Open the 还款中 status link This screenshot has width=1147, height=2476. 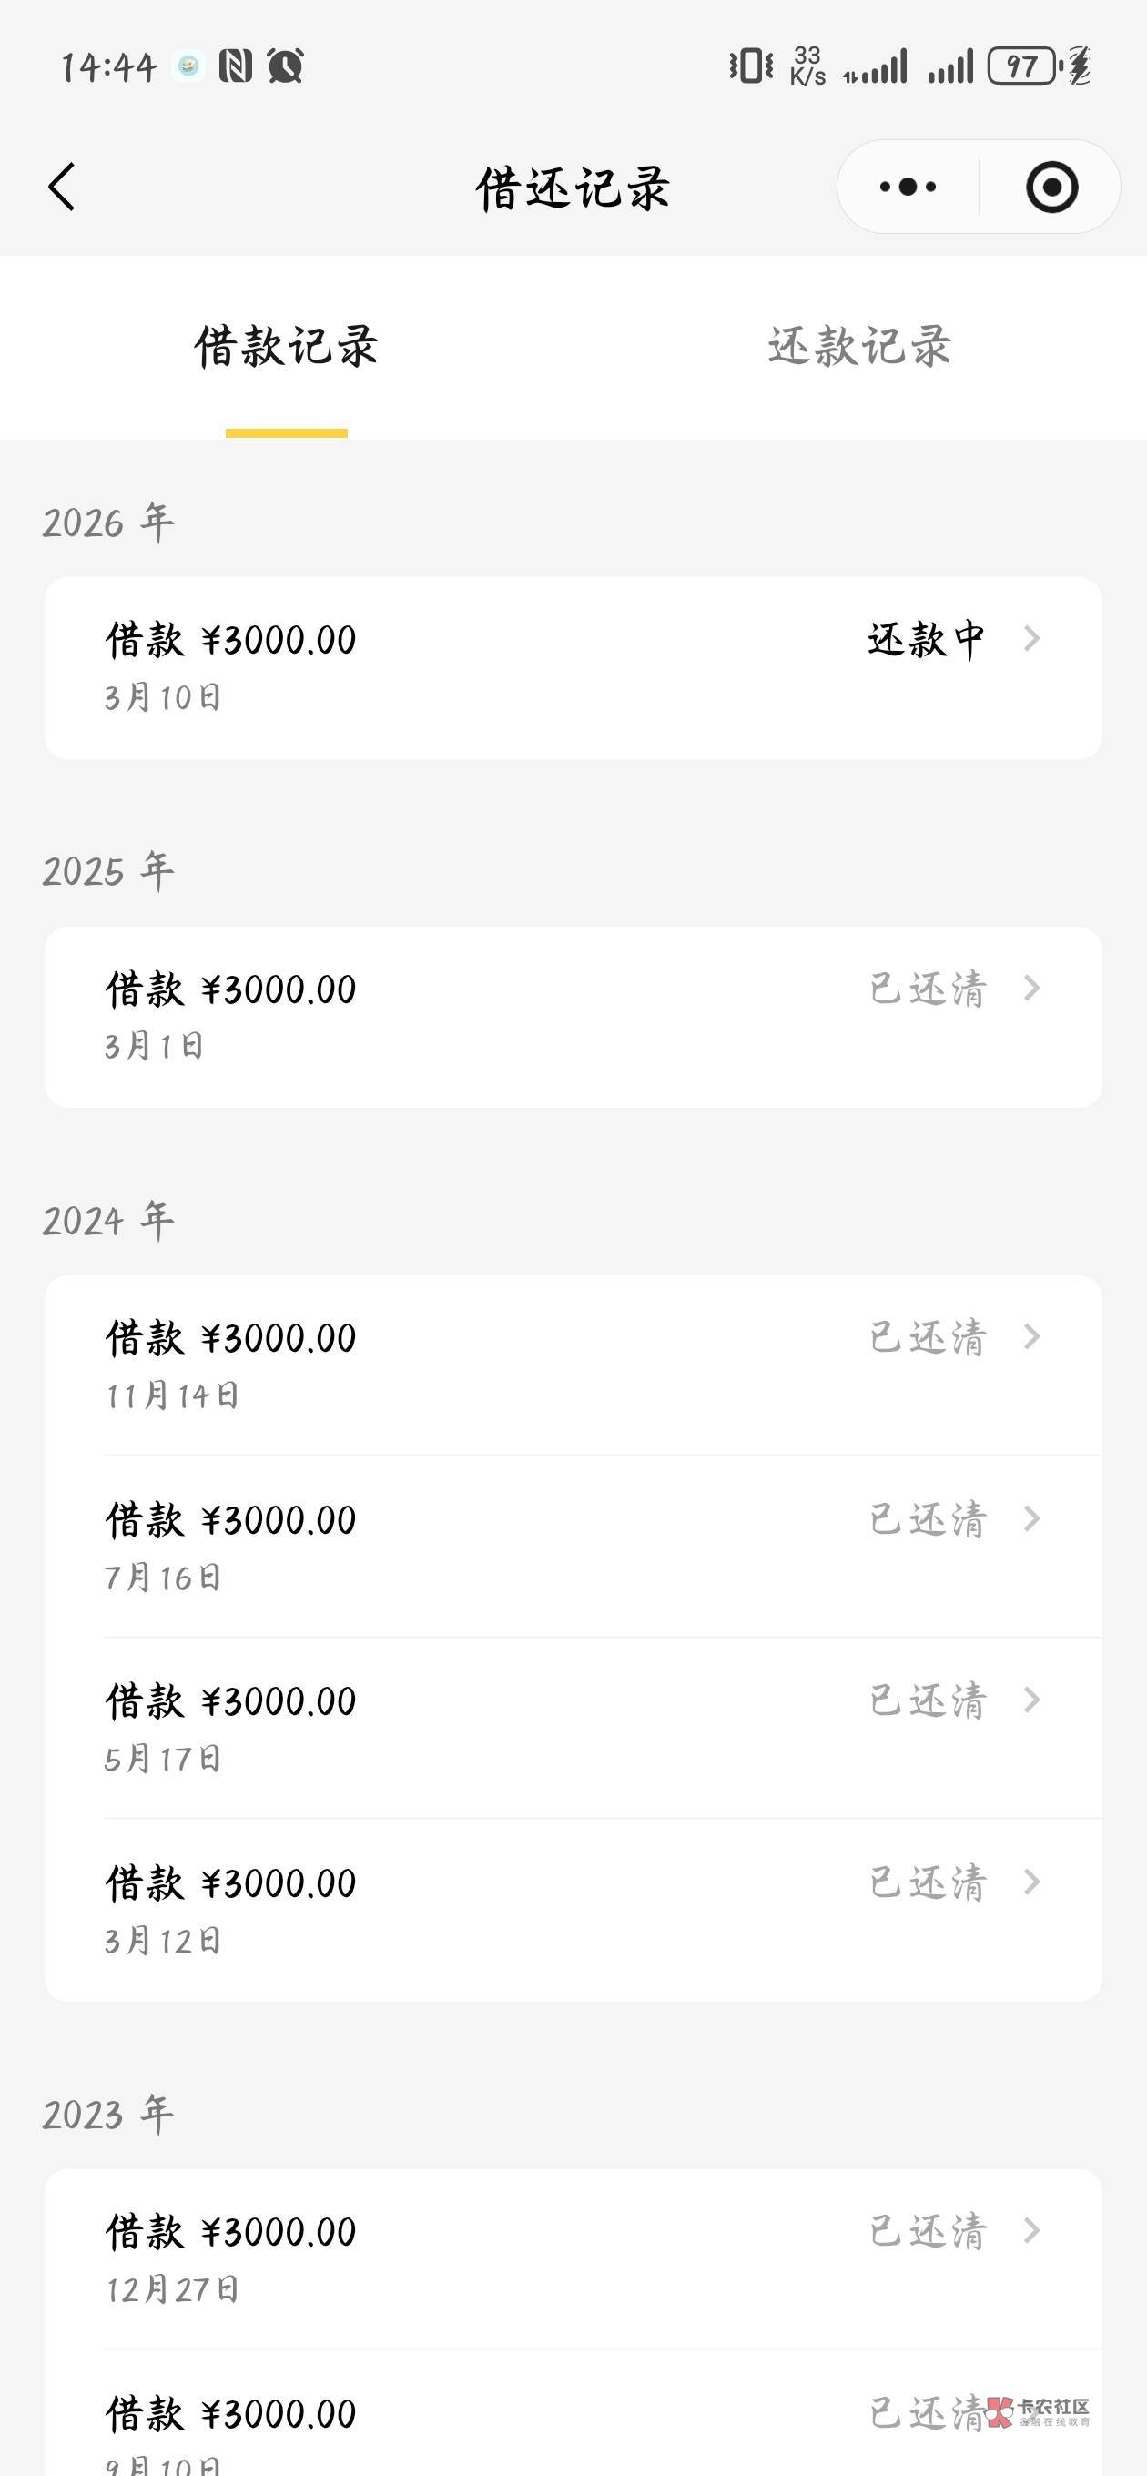click(926, 639)
